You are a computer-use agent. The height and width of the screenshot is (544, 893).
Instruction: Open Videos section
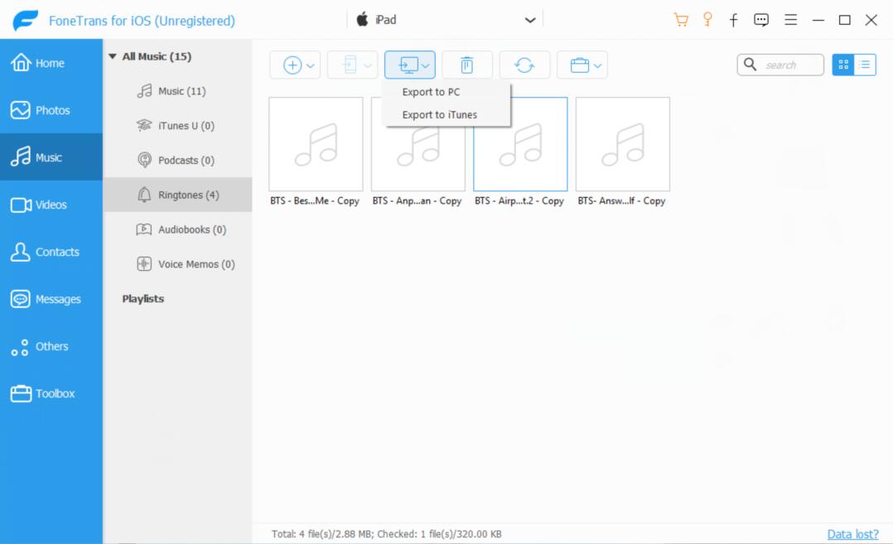51,205
